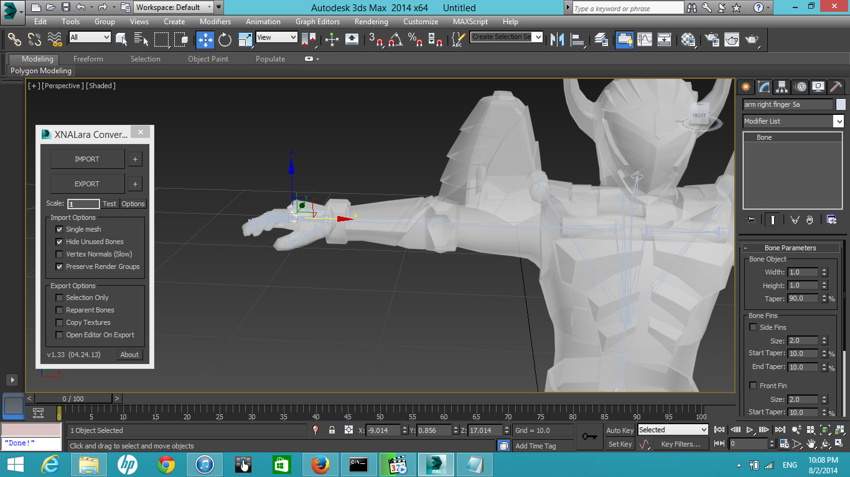
Task: Open the Modifiers menu
Action: click(x=215, y=21)
